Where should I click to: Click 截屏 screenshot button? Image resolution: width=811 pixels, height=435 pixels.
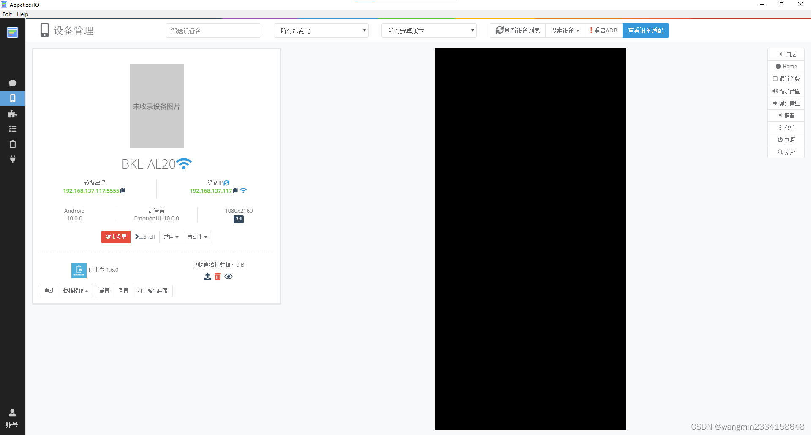[x=104, y=291]
